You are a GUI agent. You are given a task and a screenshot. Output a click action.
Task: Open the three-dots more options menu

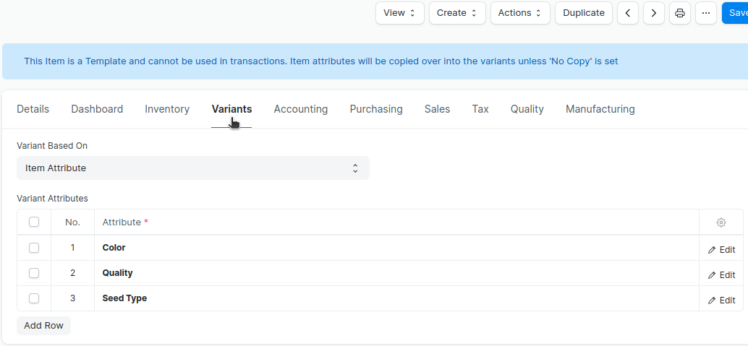(705, 13)
